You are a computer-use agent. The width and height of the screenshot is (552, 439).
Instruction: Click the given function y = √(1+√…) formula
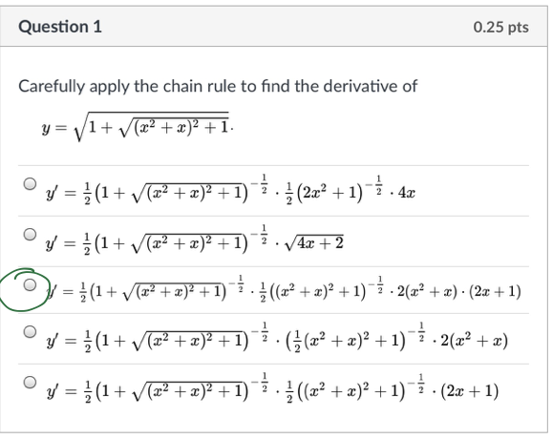tap(138, 127)
